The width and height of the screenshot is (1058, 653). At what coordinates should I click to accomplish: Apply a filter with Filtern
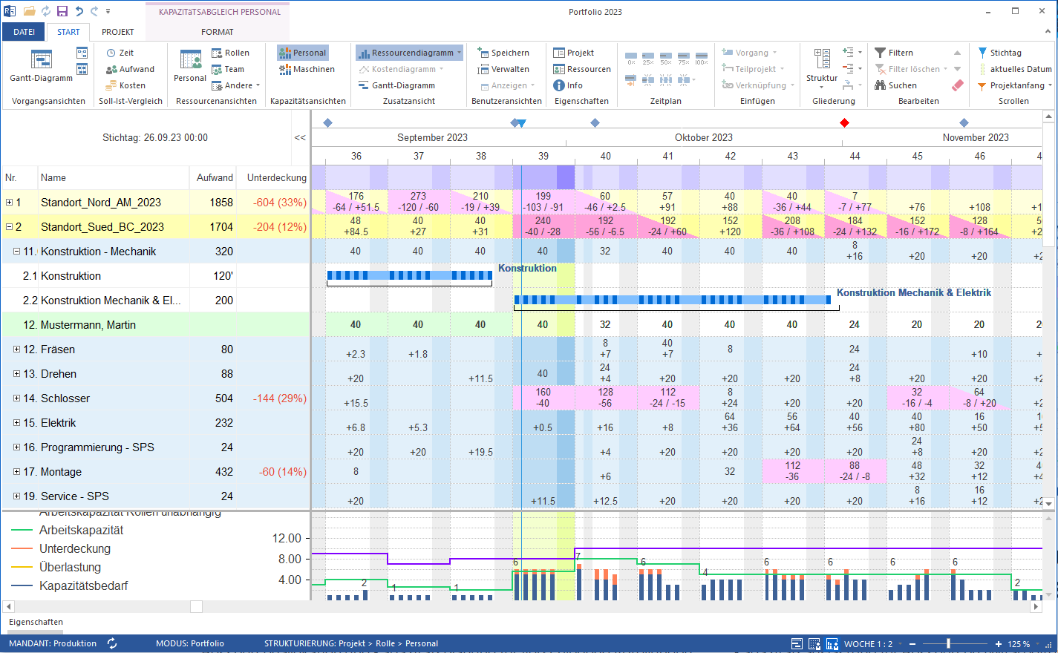[894, 53]
